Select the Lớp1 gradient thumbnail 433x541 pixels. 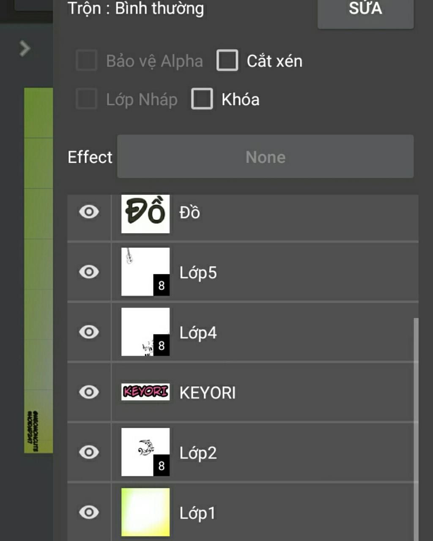(x=145, y=512)
